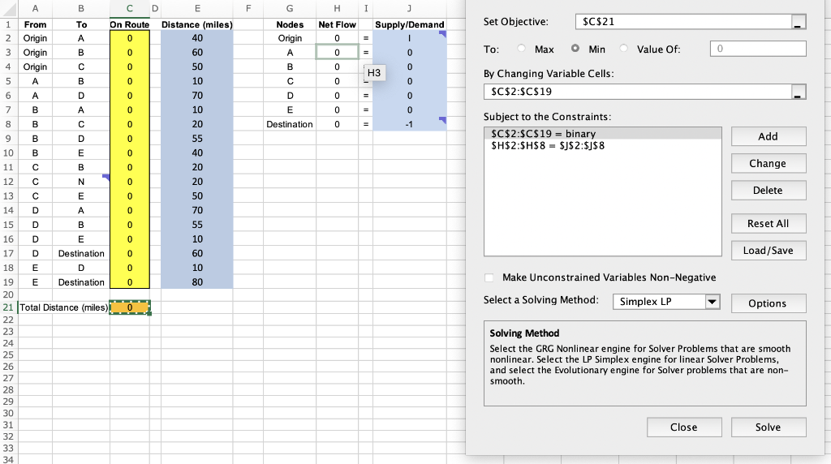Select column J header
This screenshot has width=831, height=464.
click(409, 8)
